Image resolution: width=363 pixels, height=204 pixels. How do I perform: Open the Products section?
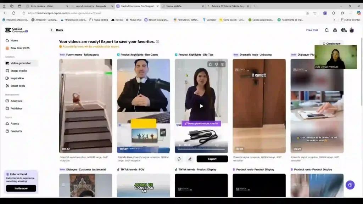pyautogui.click(x=15, y=131)
